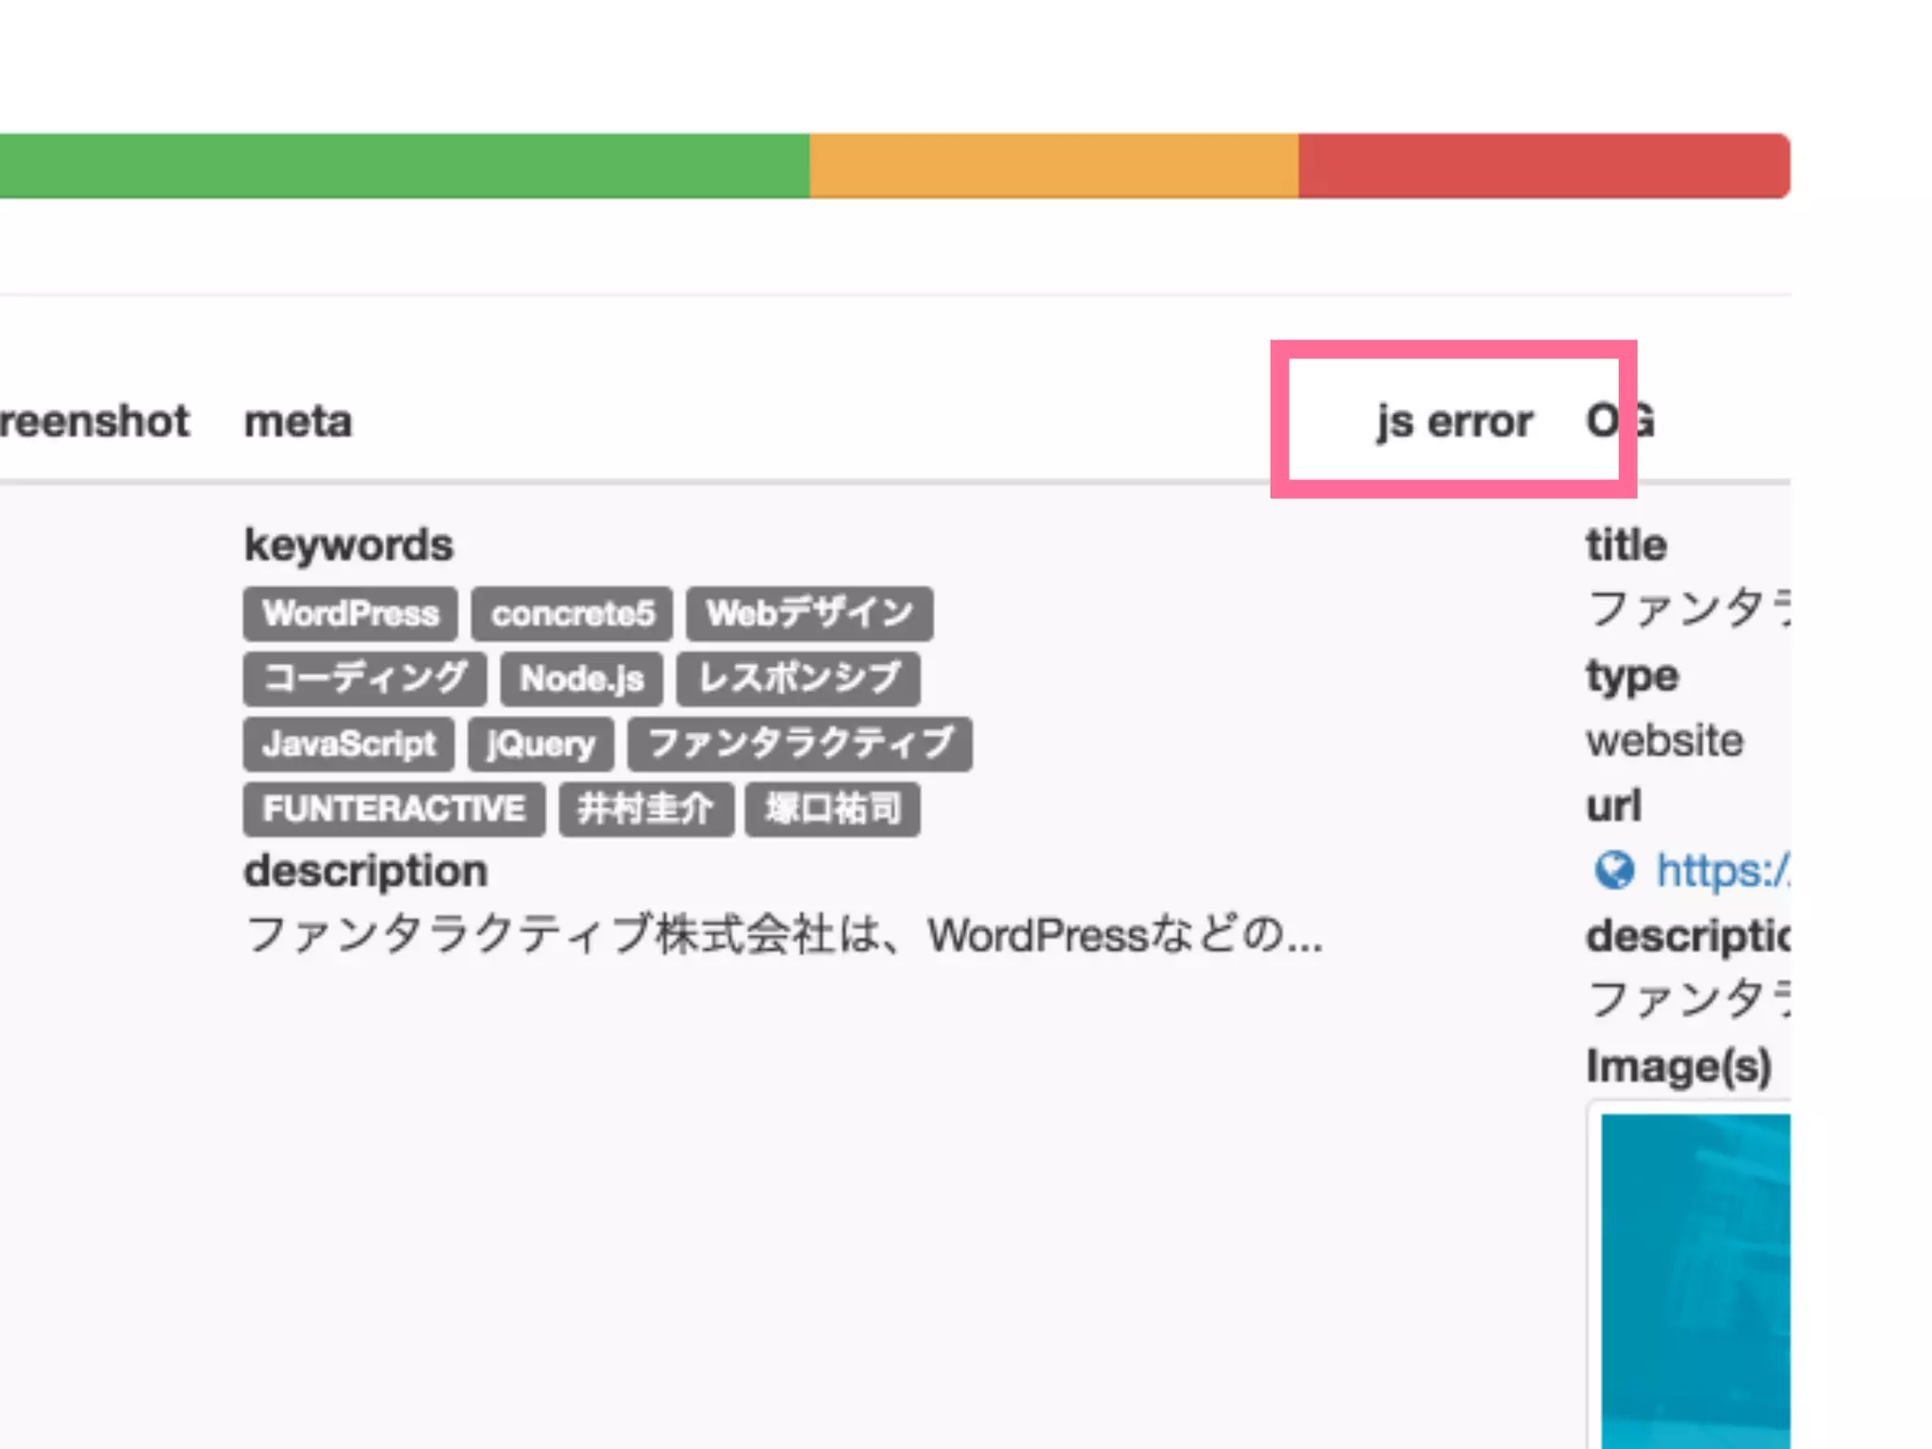Screen dimensions: 1932x1449
Task: Click the js error column header
Action: pyautogui.click(x=1454, y=421)
